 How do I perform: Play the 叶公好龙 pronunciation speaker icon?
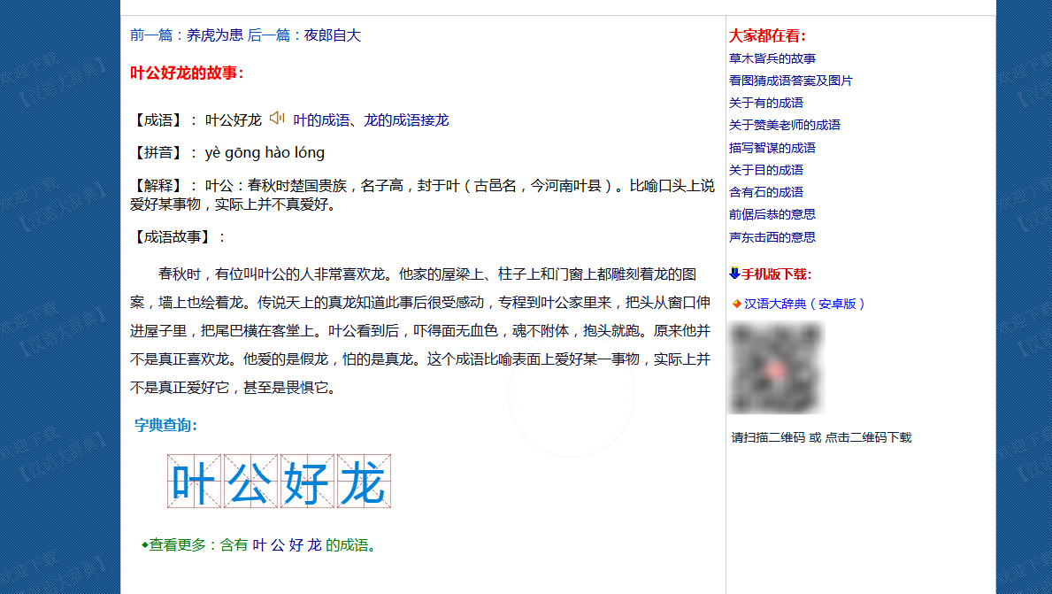[x=277, y=119]
